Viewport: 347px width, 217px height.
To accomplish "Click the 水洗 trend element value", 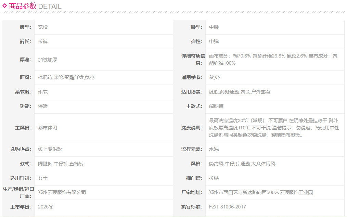I will pyautogui.click(x=214, y=149).
